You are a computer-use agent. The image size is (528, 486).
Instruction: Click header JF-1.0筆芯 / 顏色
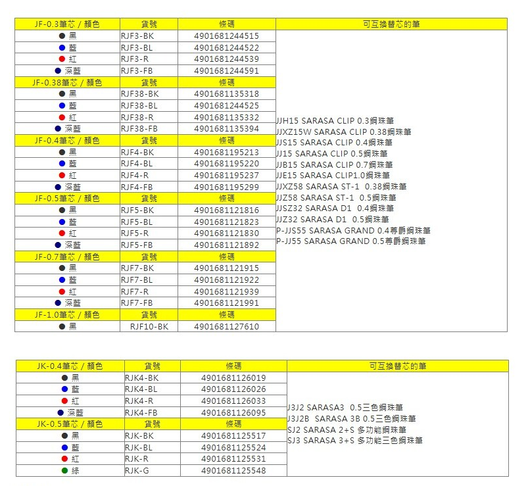[67, 315]
